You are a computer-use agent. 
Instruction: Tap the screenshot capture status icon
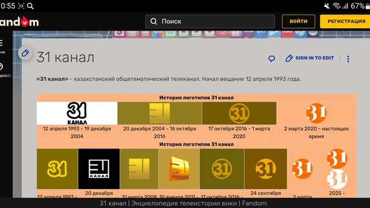point(21,6)
